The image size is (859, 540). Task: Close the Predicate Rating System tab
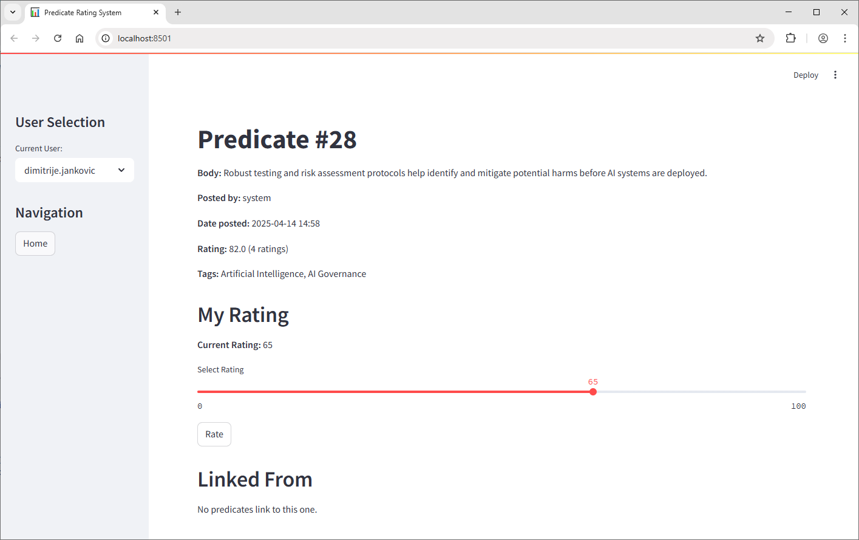pyautogui.click(x=156, y=12)
